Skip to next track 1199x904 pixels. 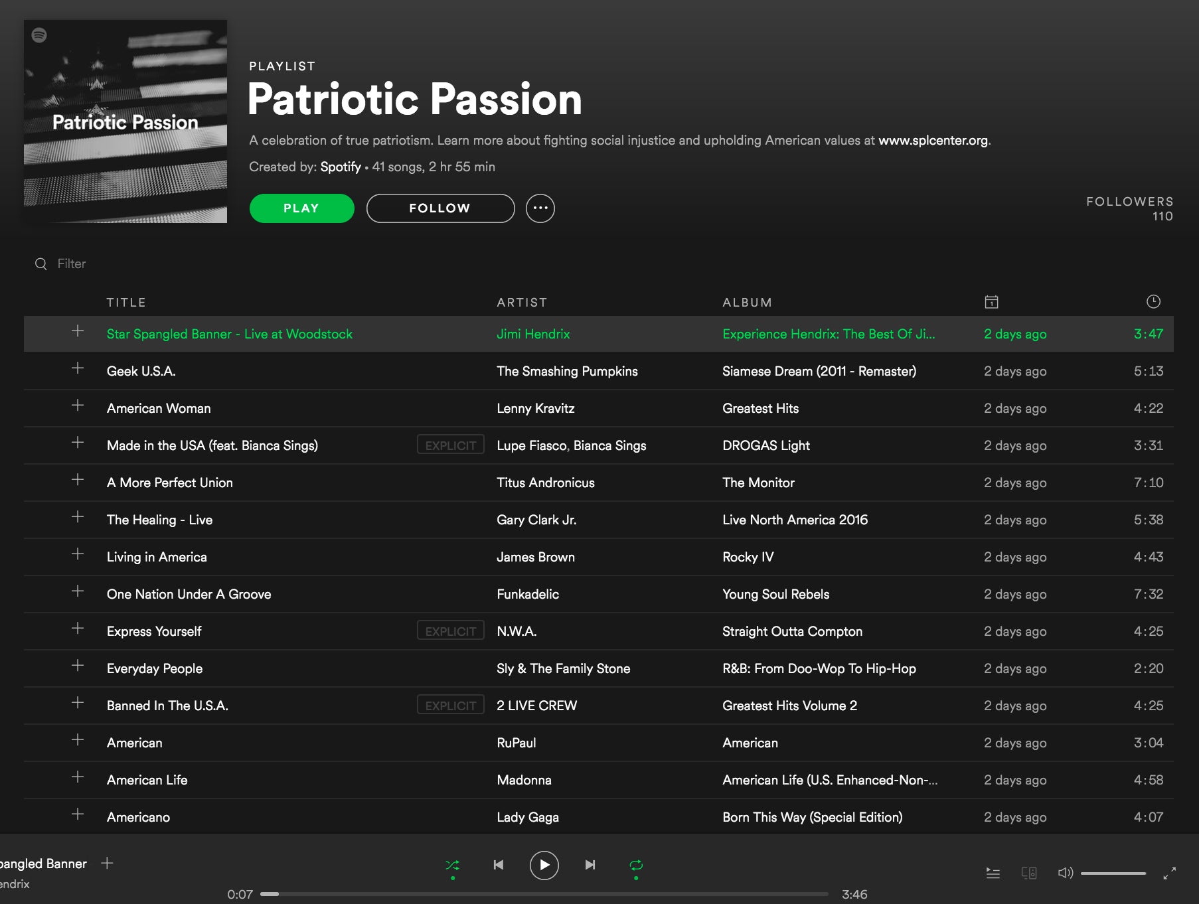[590, 865]
